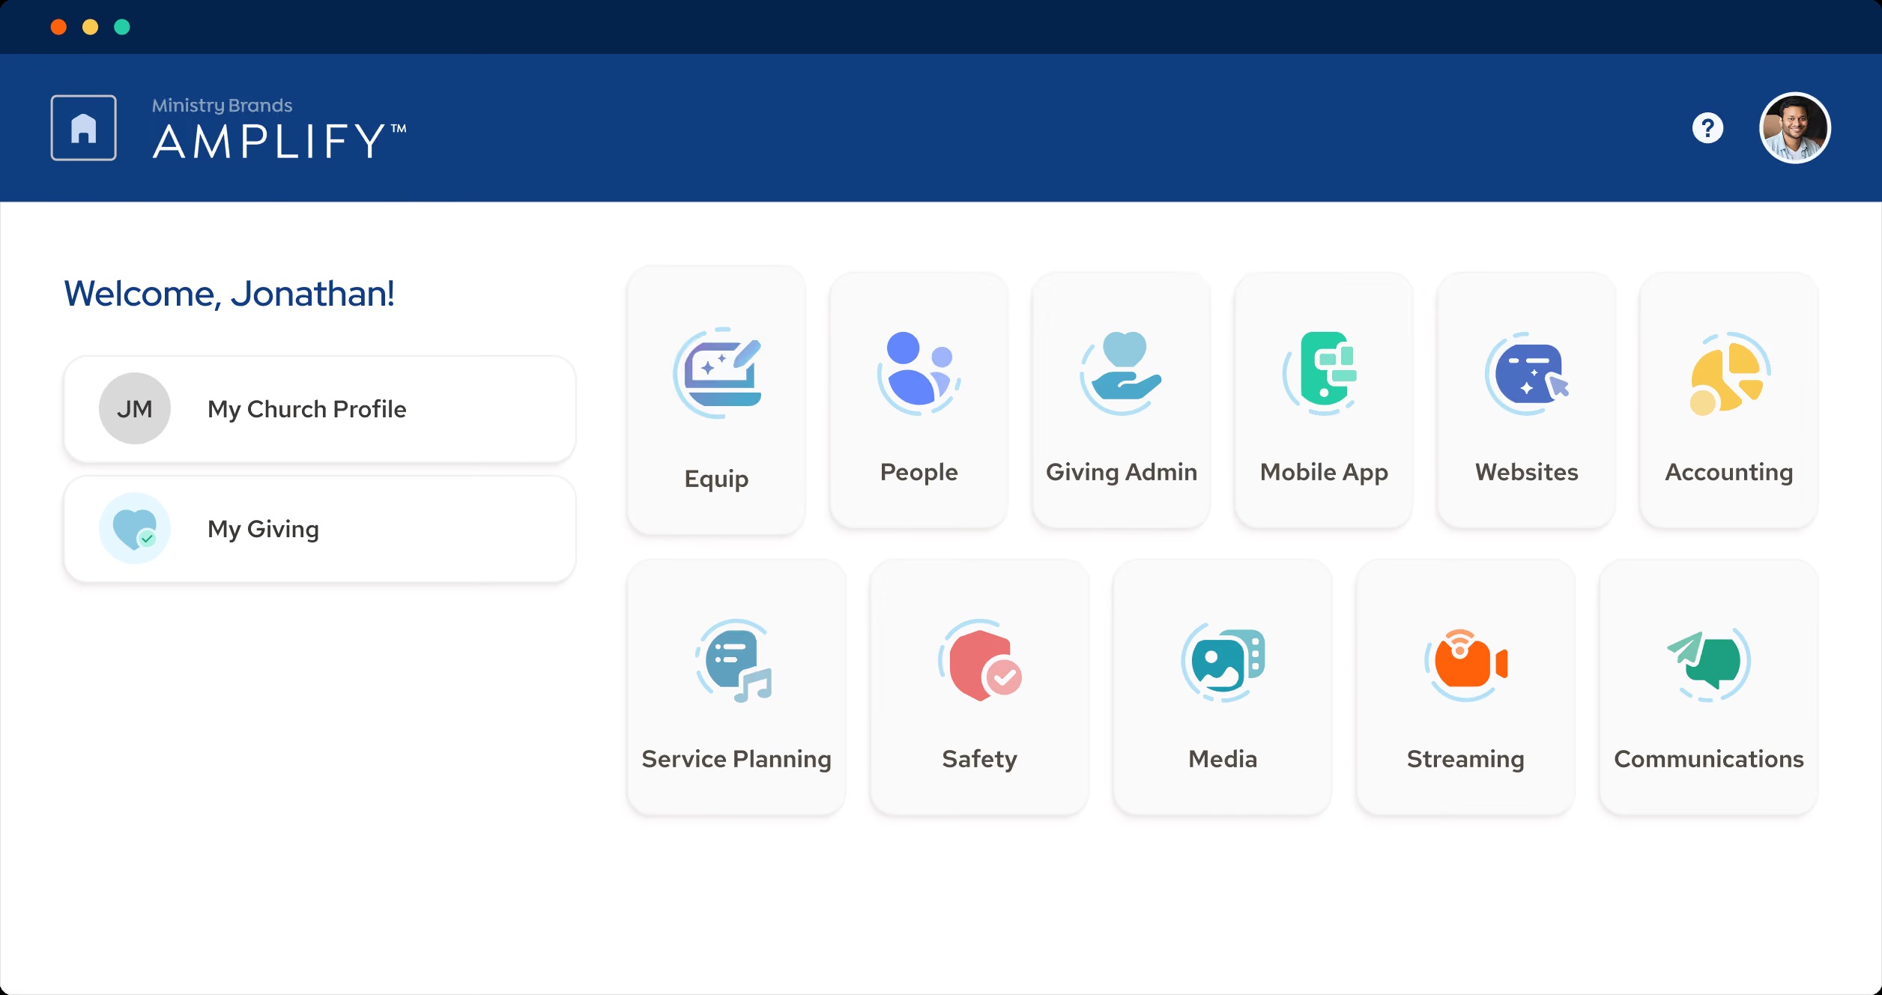Launch the Giving Admin icon
The width and height of the screenshot is (1882, 995).
pyautogui.click(x=1122, y=373)
